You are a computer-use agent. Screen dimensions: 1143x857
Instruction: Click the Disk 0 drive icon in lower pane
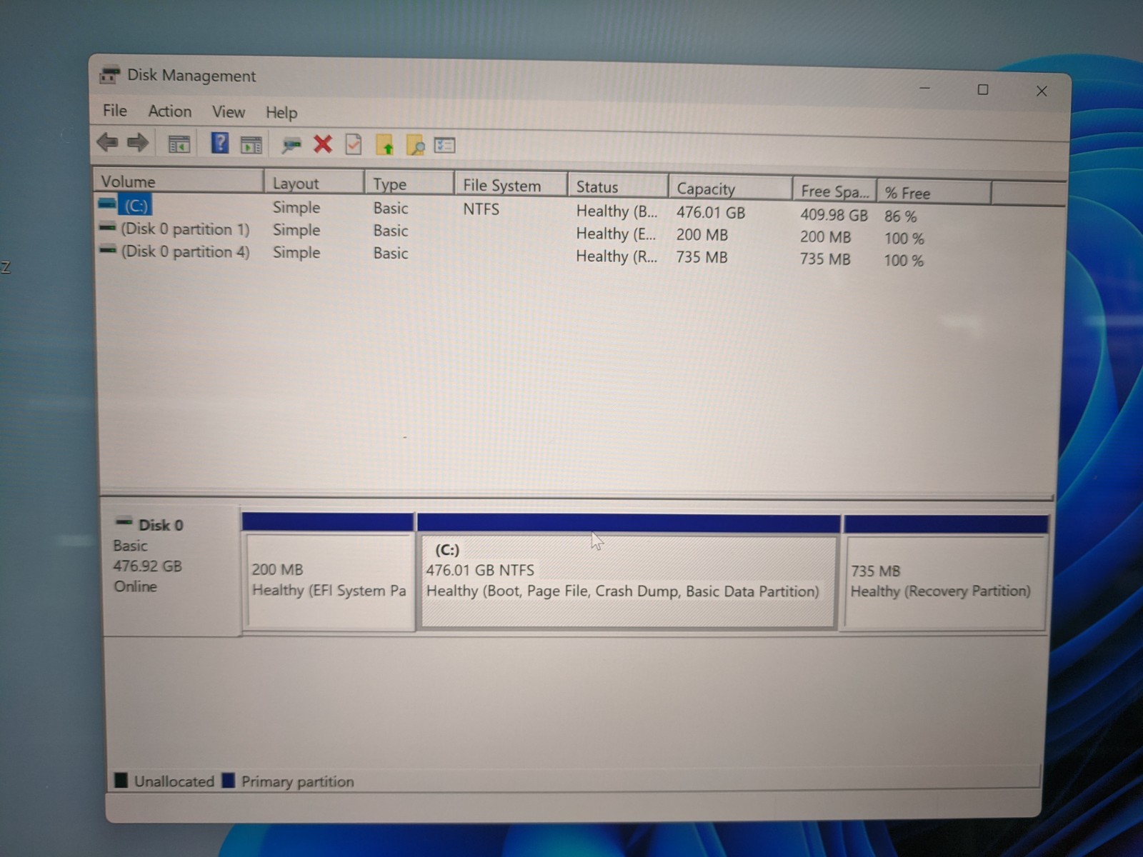(x=124, y=523)
